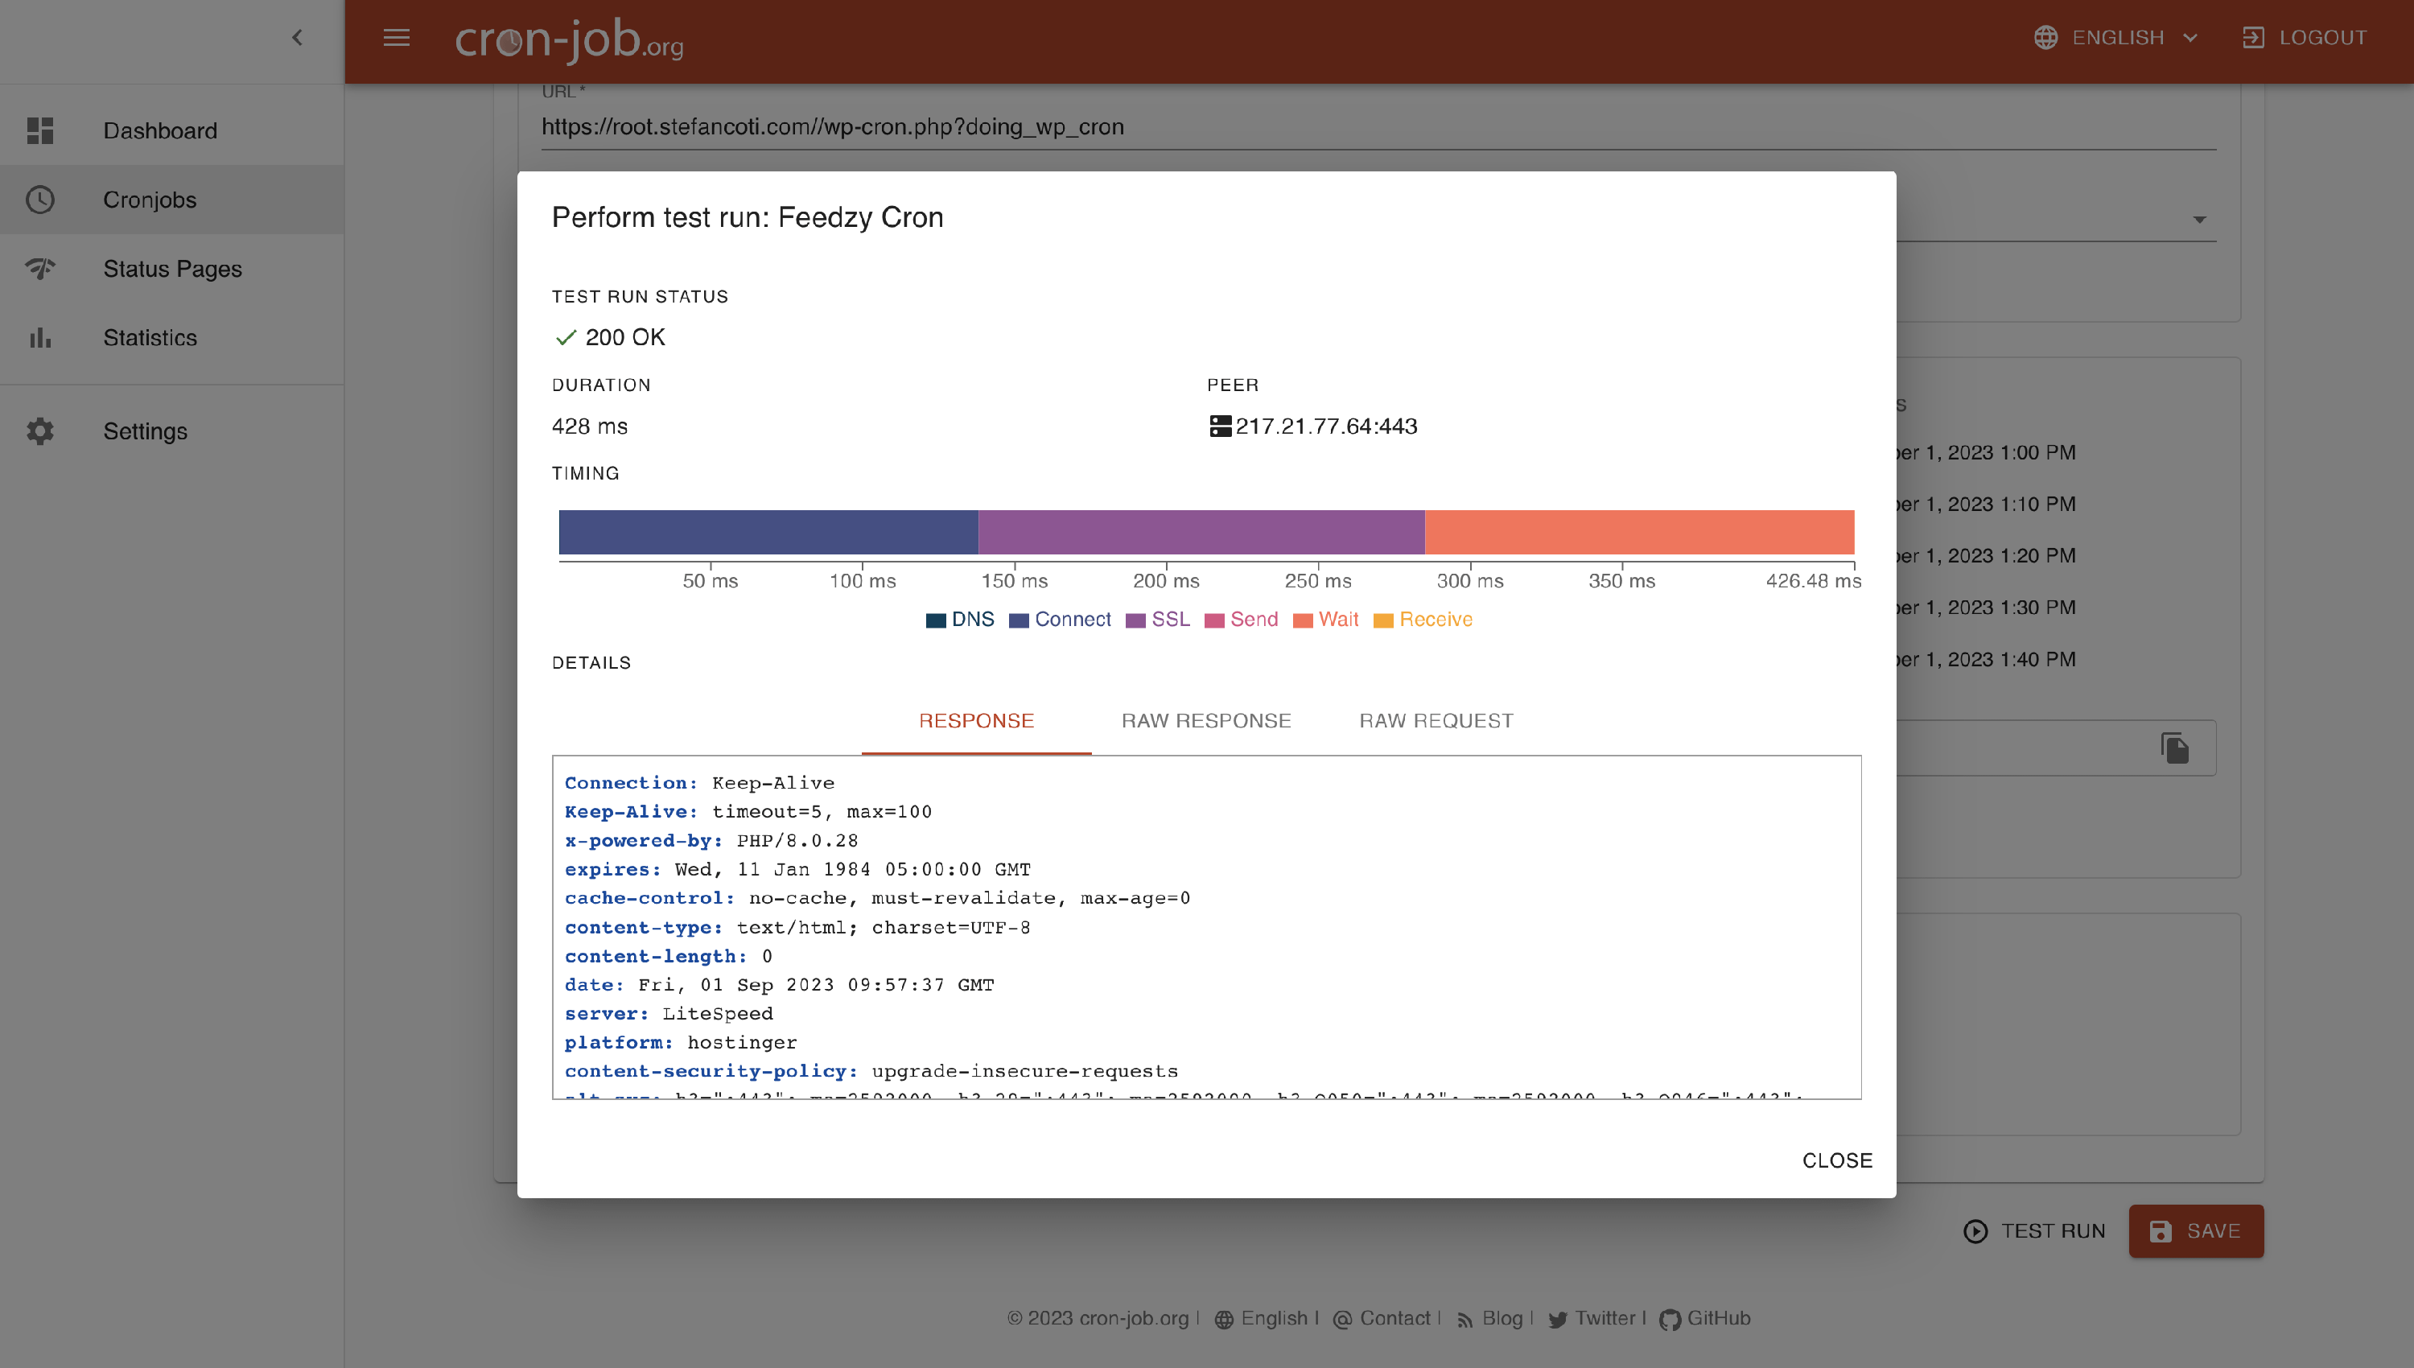Select the RESPONSE tab

coord(976,721)
